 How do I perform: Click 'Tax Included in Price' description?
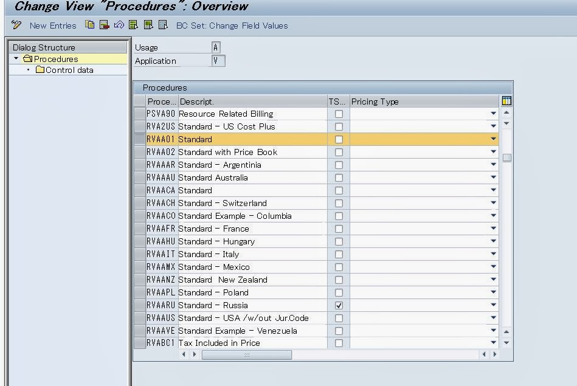(x=219, y=343)
